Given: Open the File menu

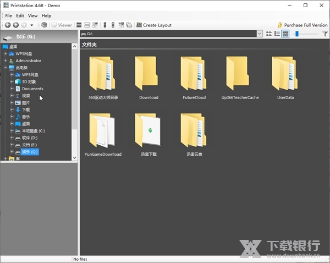Looking at the screenshot, I should (8, 16).
